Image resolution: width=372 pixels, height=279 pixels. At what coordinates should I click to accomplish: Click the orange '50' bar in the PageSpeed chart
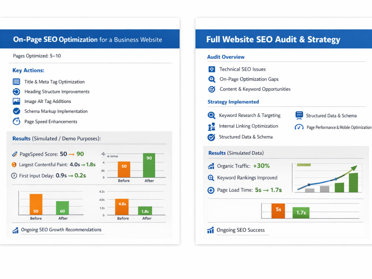pyautogui.click(x=124, y=169)
